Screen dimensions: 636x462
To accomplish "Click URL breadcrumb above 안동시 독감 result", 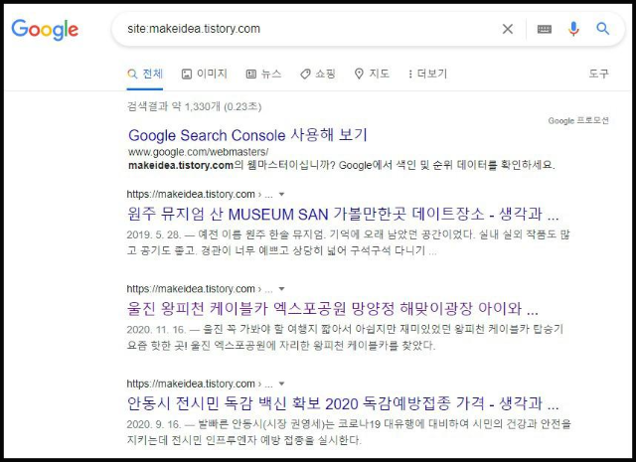I will click(200, 384).
